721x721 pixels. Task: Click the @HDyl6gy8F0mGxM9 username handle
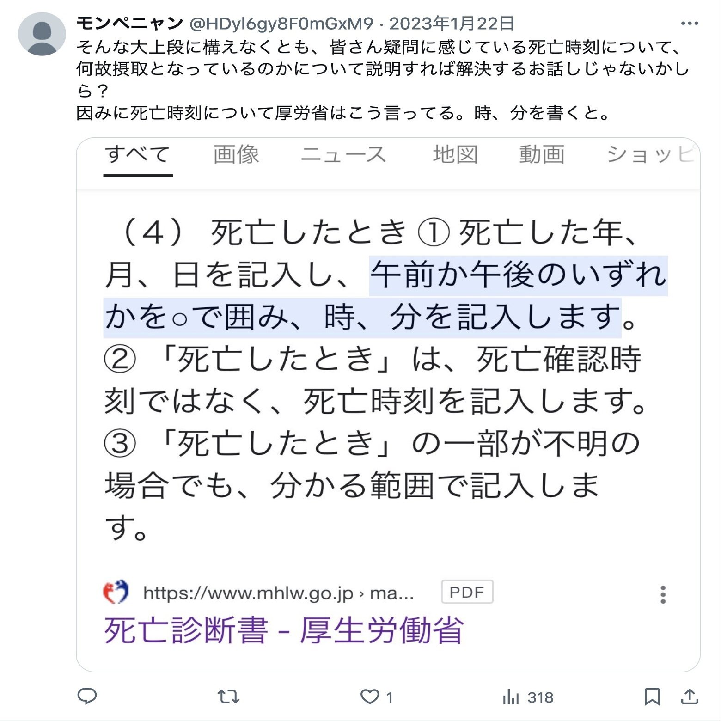tap(281, 23)
